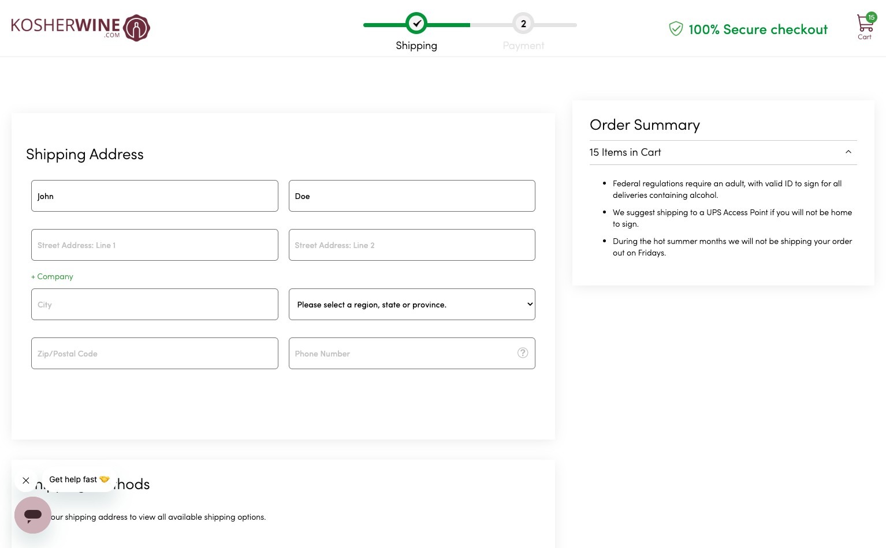Click the First Name field containing John
Screen dimensions: 886x548
pos(155,196)
